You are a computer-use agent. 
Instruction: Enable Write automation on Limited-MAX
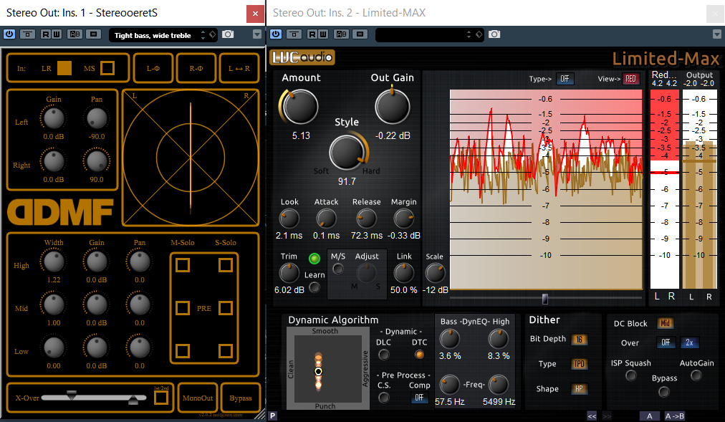322,34
